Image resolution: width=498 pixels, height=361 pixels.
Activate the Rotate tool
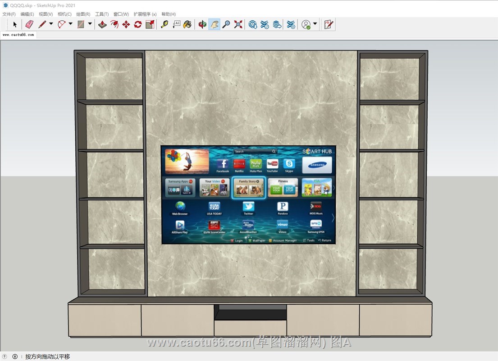138,24
